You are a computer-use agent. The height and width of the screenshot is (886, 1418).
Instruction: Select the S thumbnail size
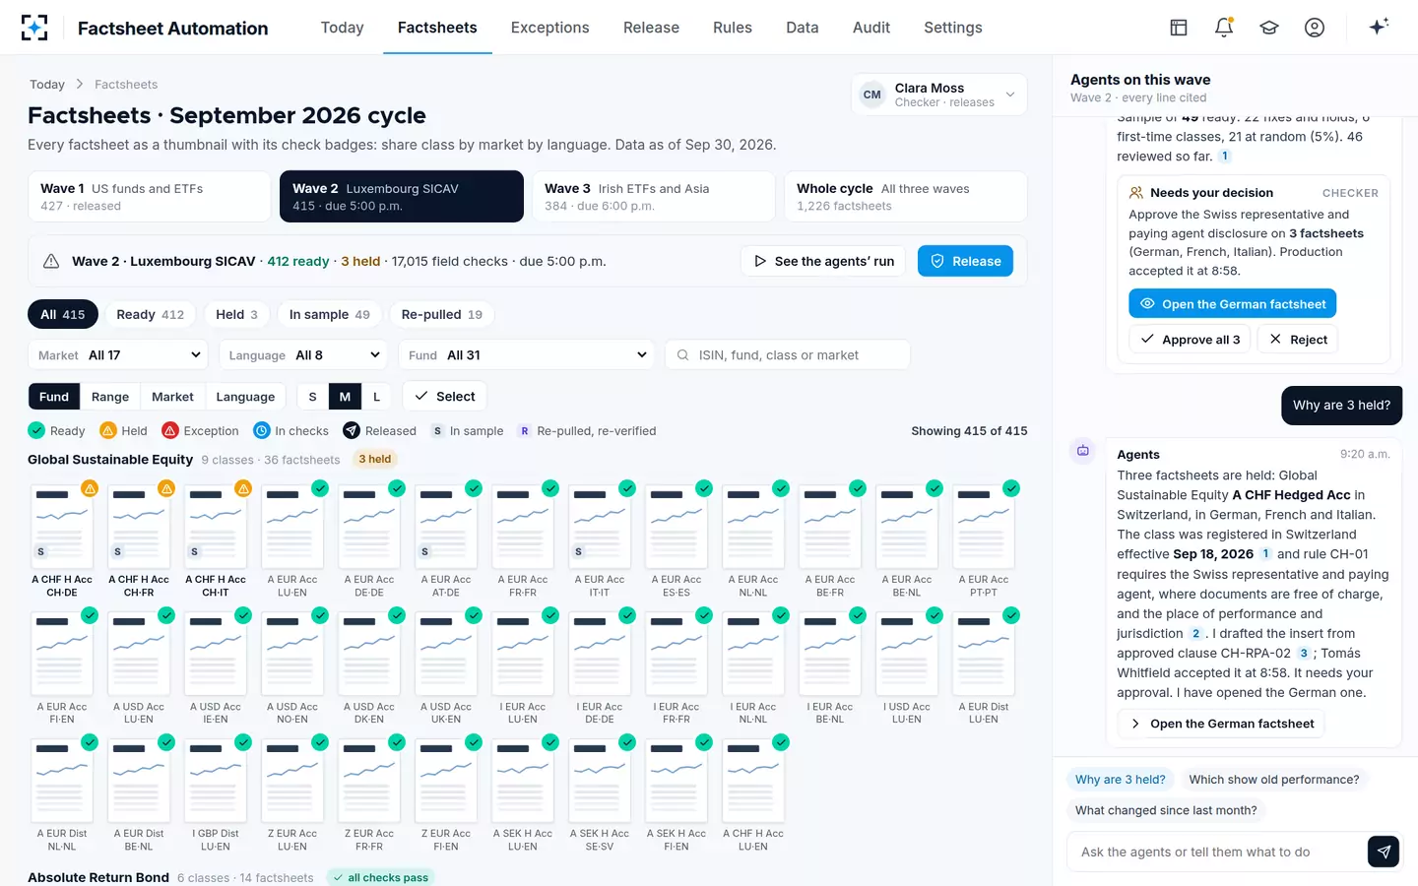[x=313, y=397]
